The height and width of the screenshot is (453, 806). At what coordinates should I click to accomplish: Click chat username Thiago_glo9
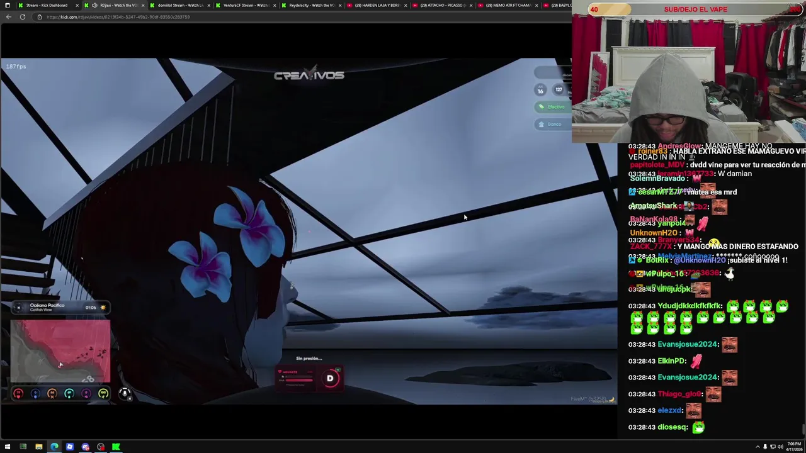[679, 394]
